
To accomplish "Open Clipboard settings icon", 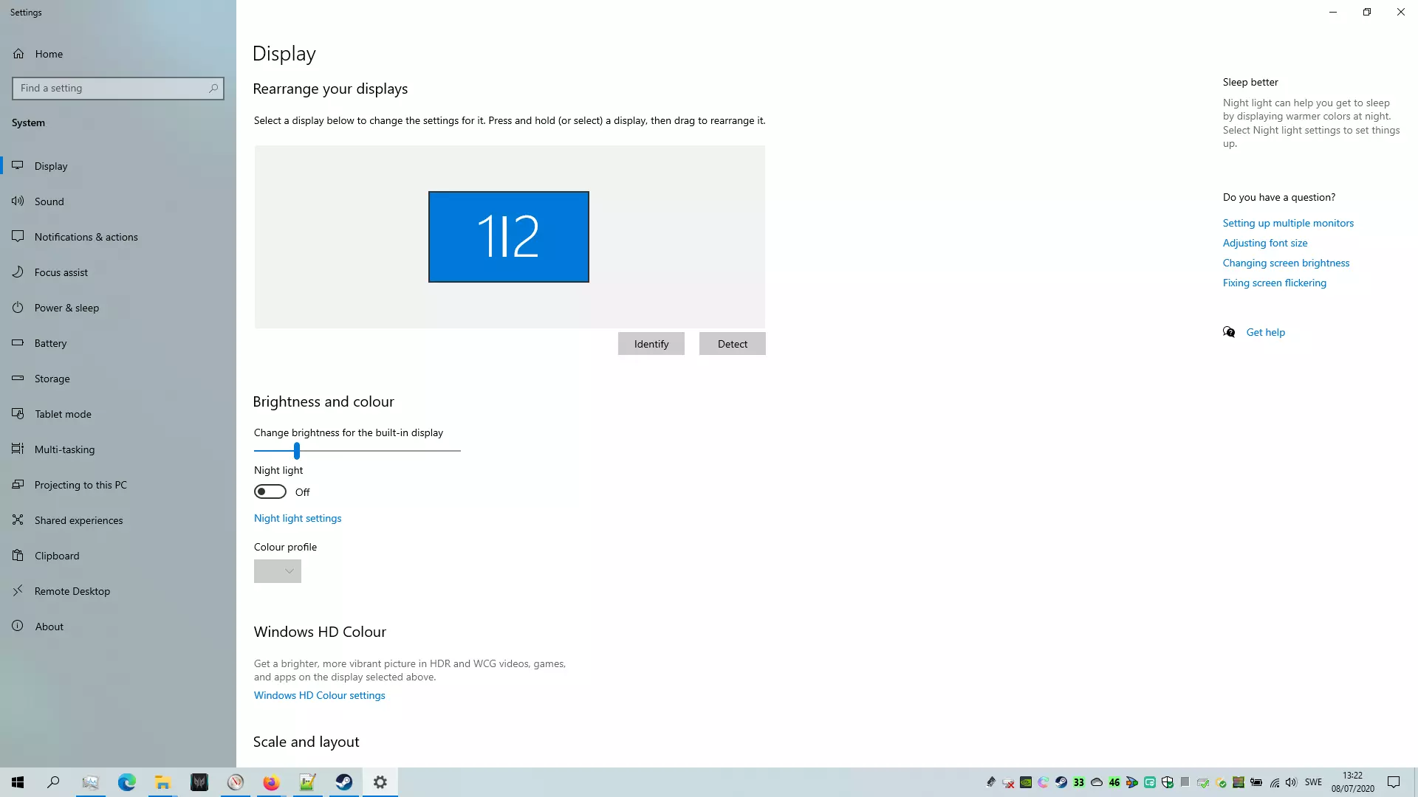I will (x=18, y=556).
